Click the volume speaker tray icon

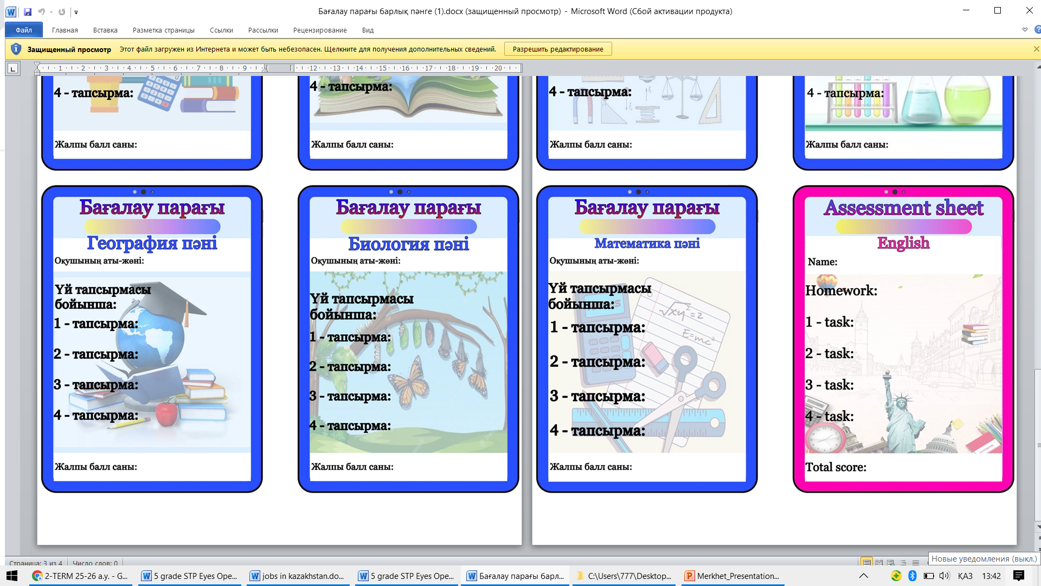(944, 576)
